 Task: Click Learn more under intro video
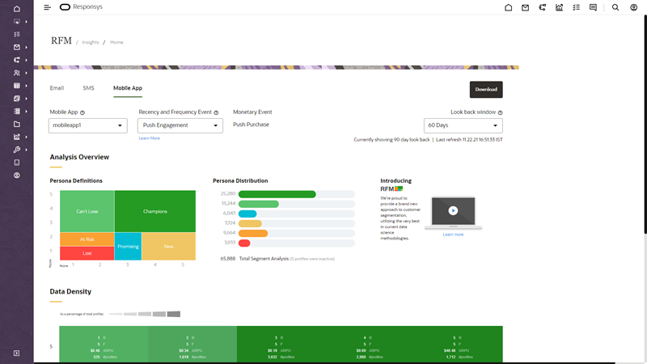453,235
